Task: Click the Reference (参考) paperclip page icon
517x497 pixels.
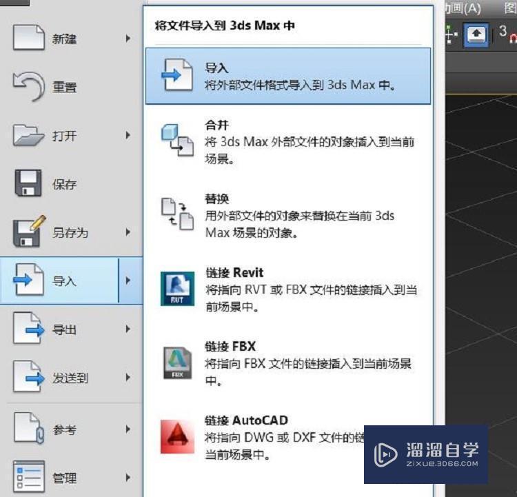Action: [x=29, y=428]
